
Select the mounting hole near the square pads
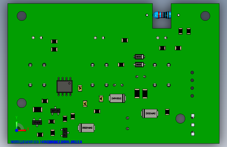(180, 119)
